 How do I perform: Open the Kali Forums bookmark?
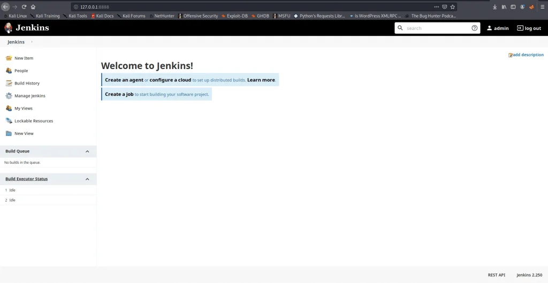pos(132,16)
